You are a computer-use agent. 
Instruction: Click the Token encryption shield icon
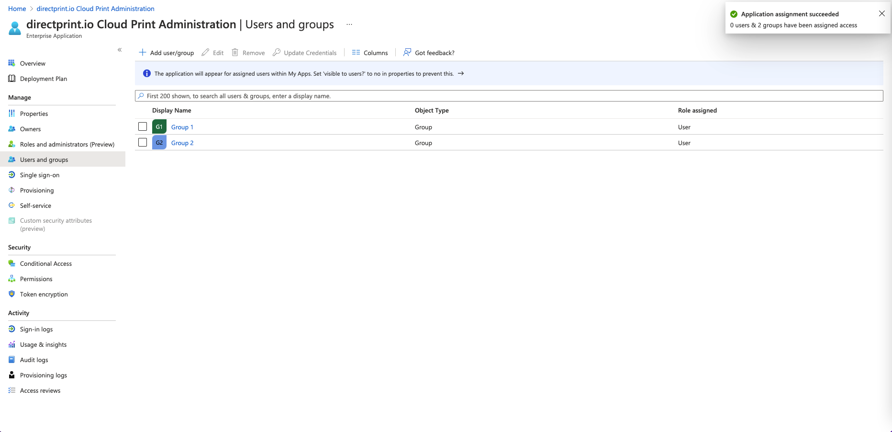[x=12, y=294]
